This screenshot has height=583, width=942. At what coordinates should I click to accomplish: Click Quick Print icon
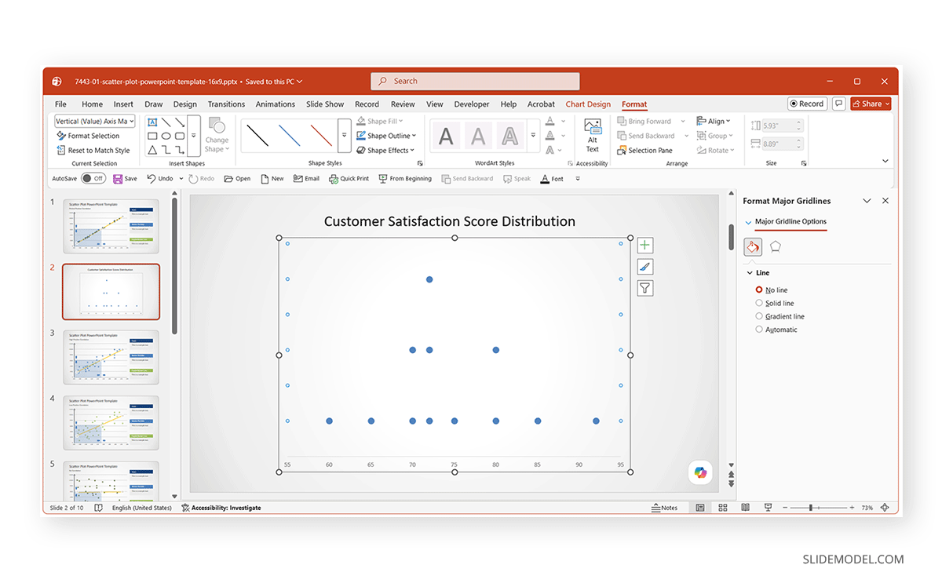349,179
